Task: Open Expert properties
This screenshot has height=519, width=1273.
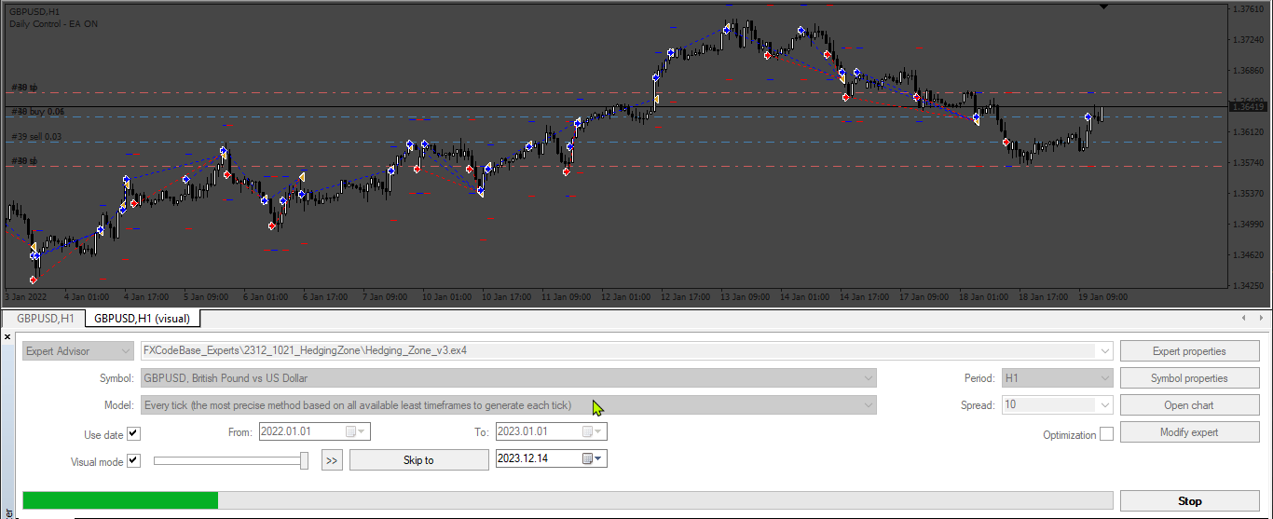Action: (1189, 351)
